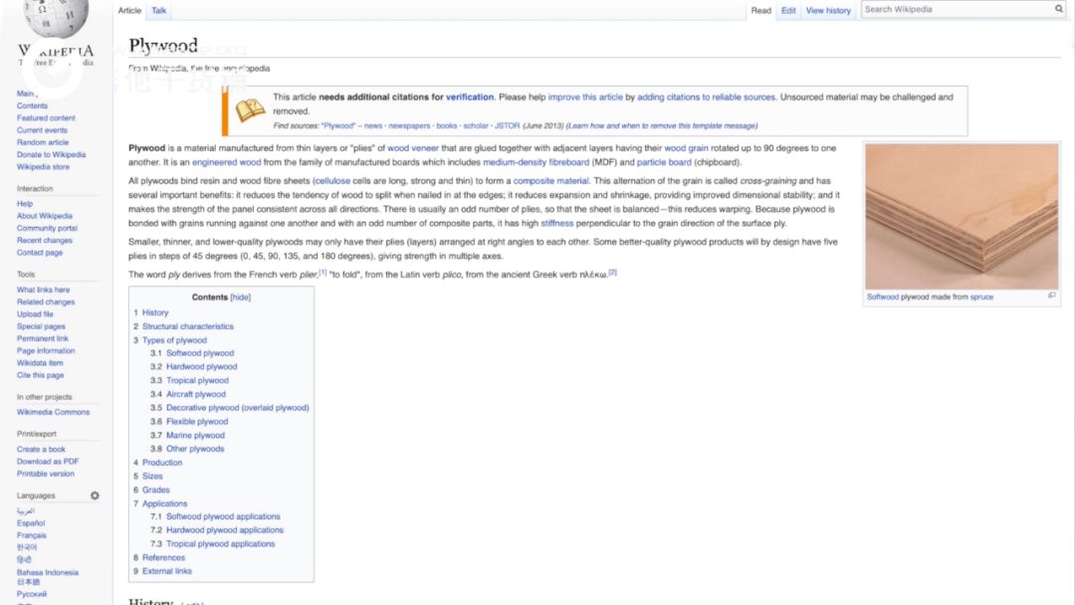Jump to Production section
1075x605 pixels.
click(162, 463)
